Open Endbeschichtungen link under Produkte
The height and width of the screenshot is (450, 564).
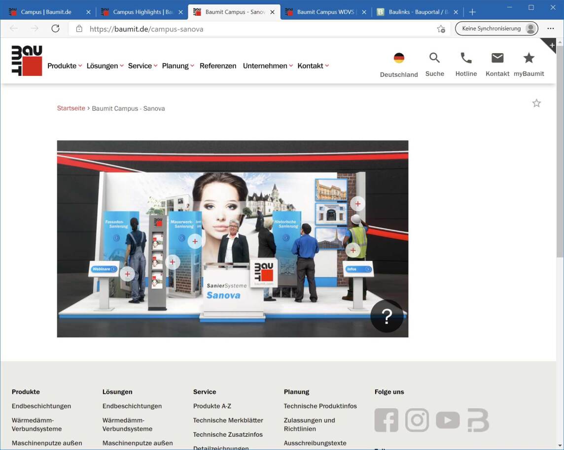pos(41,406)
